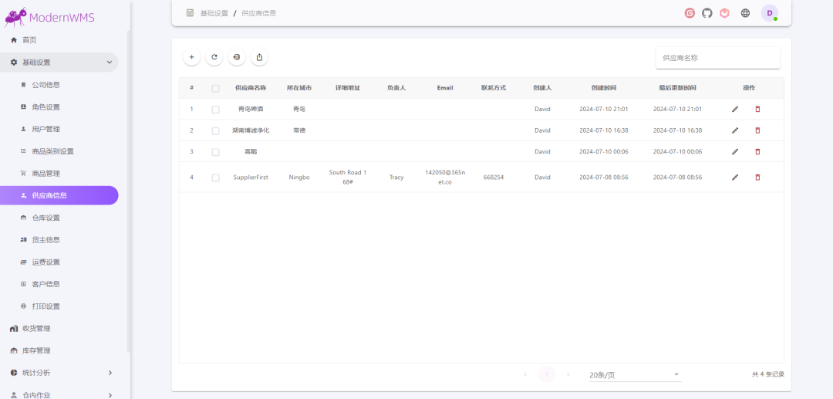
Task: Click the red Gitee icon in header
Action: 690,13
